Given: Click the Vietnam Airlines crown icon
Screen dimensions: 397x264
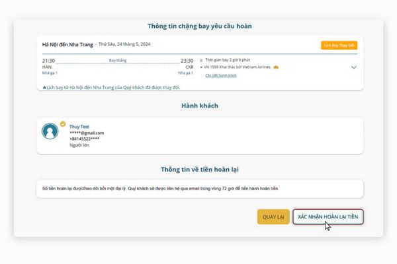Looking at the screenshot, I should tap(276, 67).
